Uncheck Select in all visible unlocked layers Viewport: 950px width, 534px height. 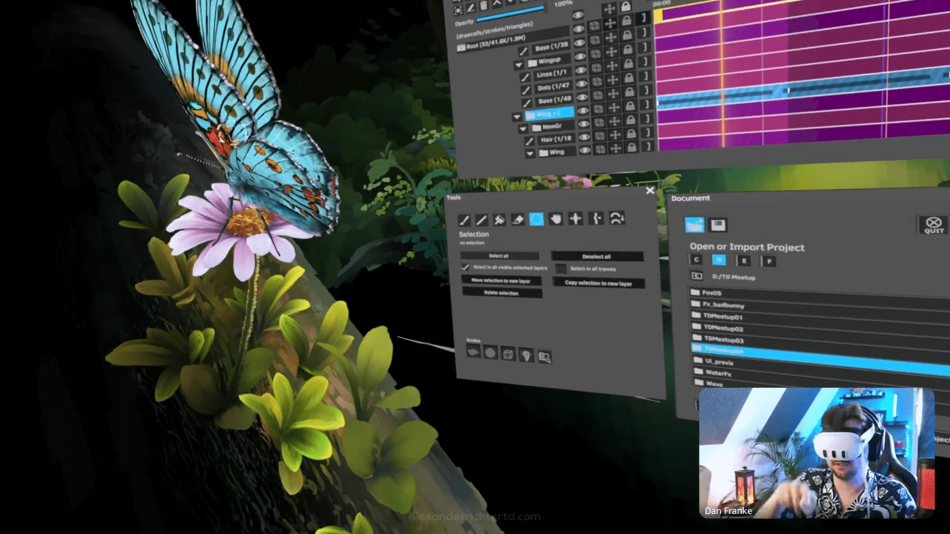pyautogui.click(x=464, y=267)
